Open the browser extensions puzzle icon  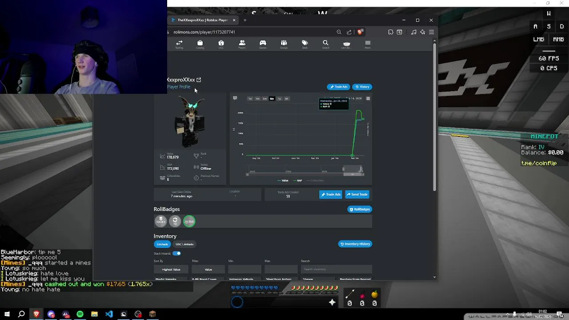point(390,32)
